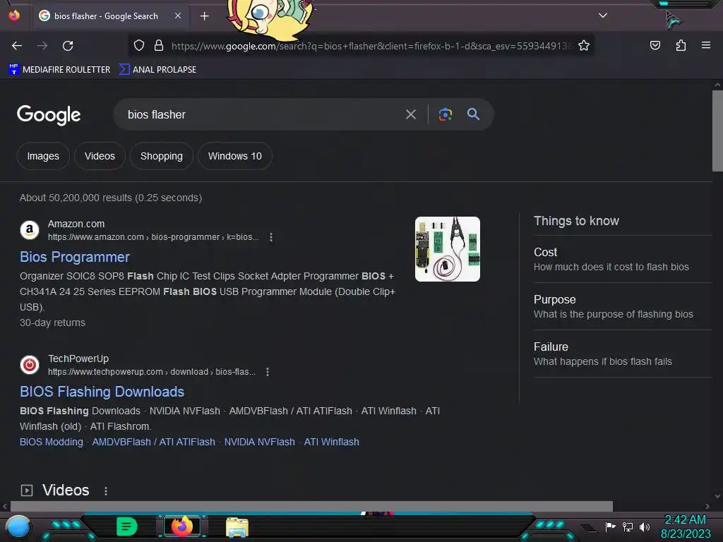Viewport: 723px width, 542px height.
Task: Bookmark this page with the star
Action: tap(584, 46)
